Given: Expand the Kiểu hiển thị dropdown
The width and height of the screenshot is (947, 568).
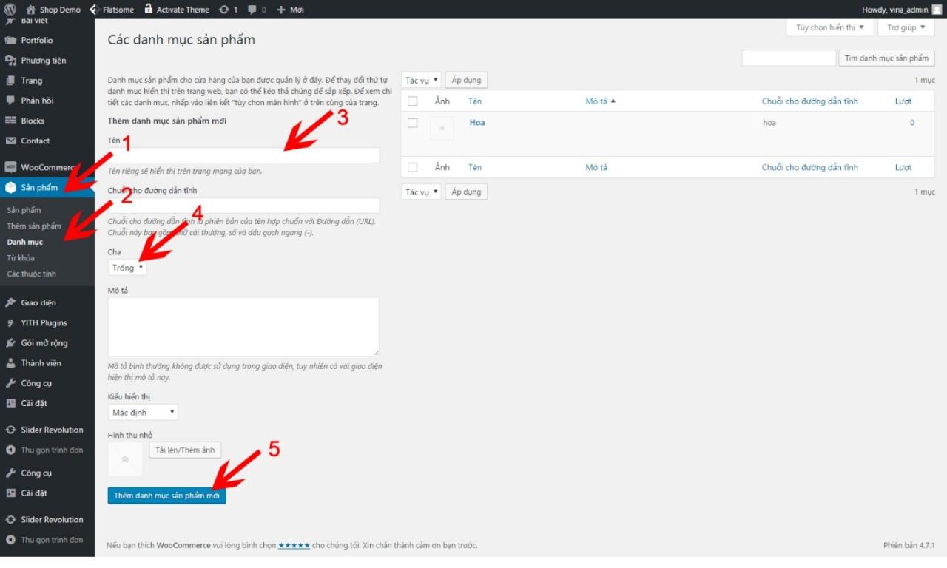Looking at the screenshot, I should coord(144,412).
